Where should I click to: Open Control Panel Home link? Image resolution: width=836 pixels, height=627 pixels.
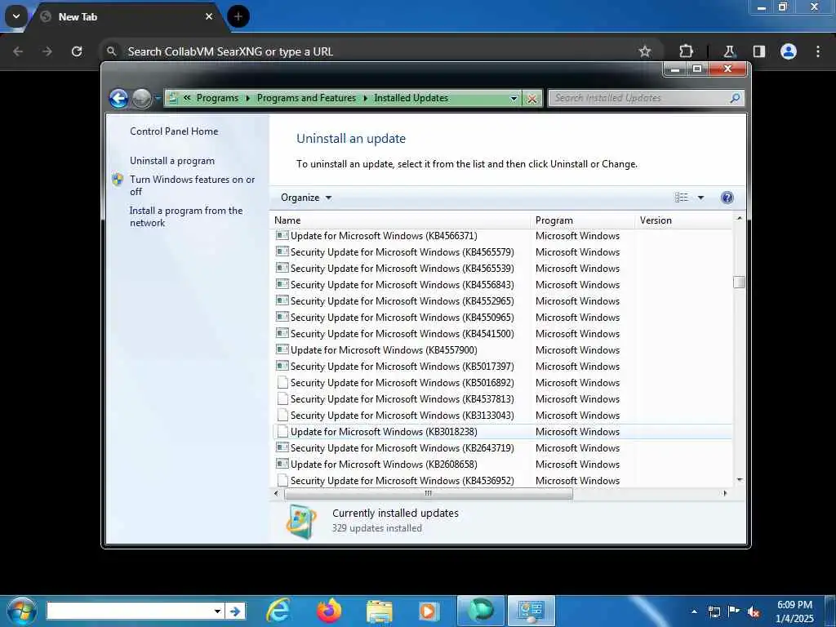(x=174, y=131)
